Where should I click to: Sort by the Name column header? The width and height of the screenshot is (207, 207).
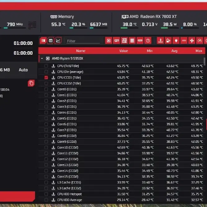pyautogui.click(x=81, y=51)
